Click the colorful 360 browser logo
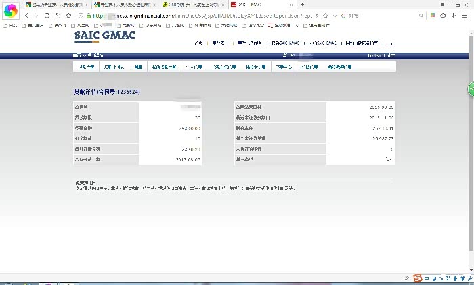Screen dimensions: 474x285 tap(11, 11)
